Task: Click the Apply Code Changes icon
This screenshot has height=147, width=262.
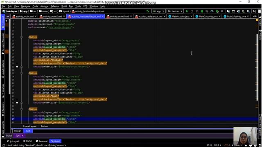Action: coord(197,11)
